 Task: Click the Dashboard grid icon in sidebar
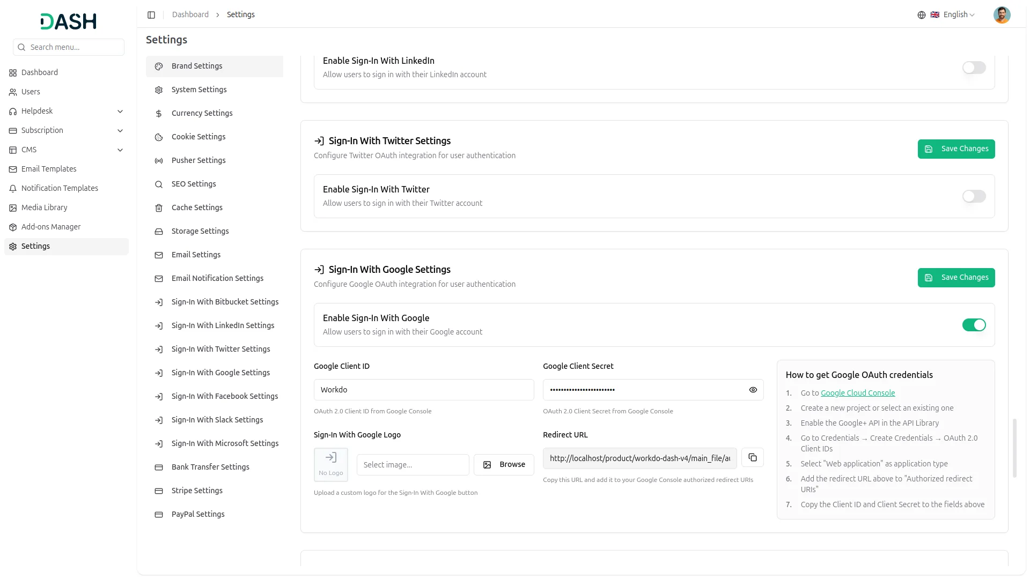pyautogui.click(x=13, y=73)
